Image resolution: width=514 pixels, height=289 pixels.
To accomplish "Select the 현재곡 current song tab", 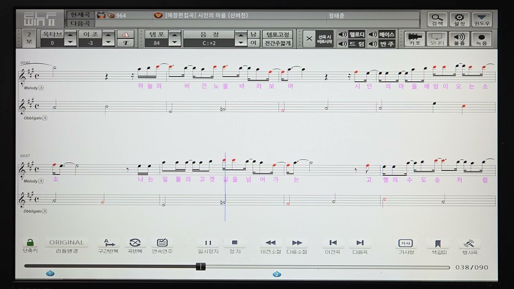I will pyautogui.click(x=80, y=15).
